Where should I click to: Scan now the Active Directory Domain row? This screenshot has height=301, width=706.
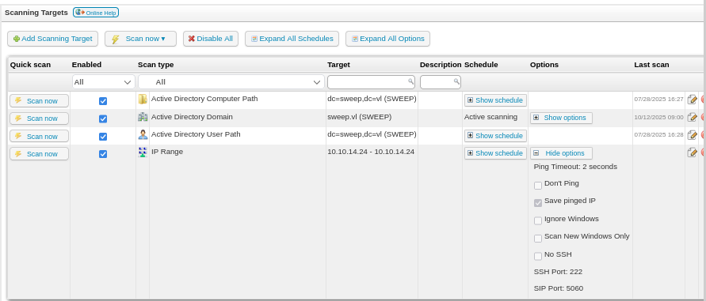[39, 119]
